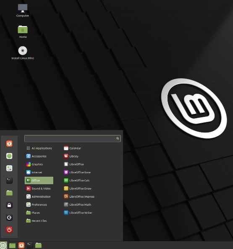The width and height of the screenshot is (233, 249).
Task: Click the Logout icon in the menu
Action: (x=9, y=217)
